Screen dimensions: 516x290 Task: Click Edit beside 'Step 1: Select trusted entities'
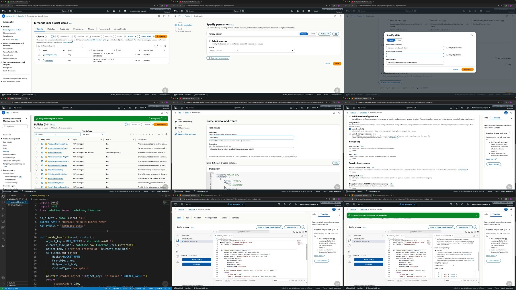pos(336,163)
